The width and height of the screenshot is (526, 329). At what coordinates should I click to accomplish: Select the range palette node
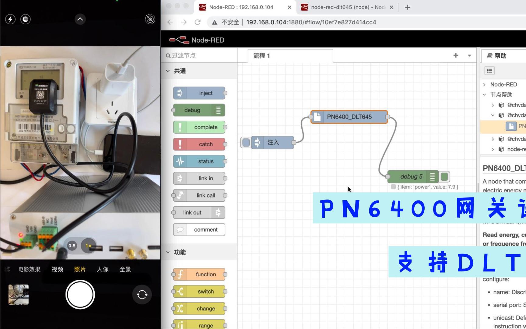pos(199,325)
